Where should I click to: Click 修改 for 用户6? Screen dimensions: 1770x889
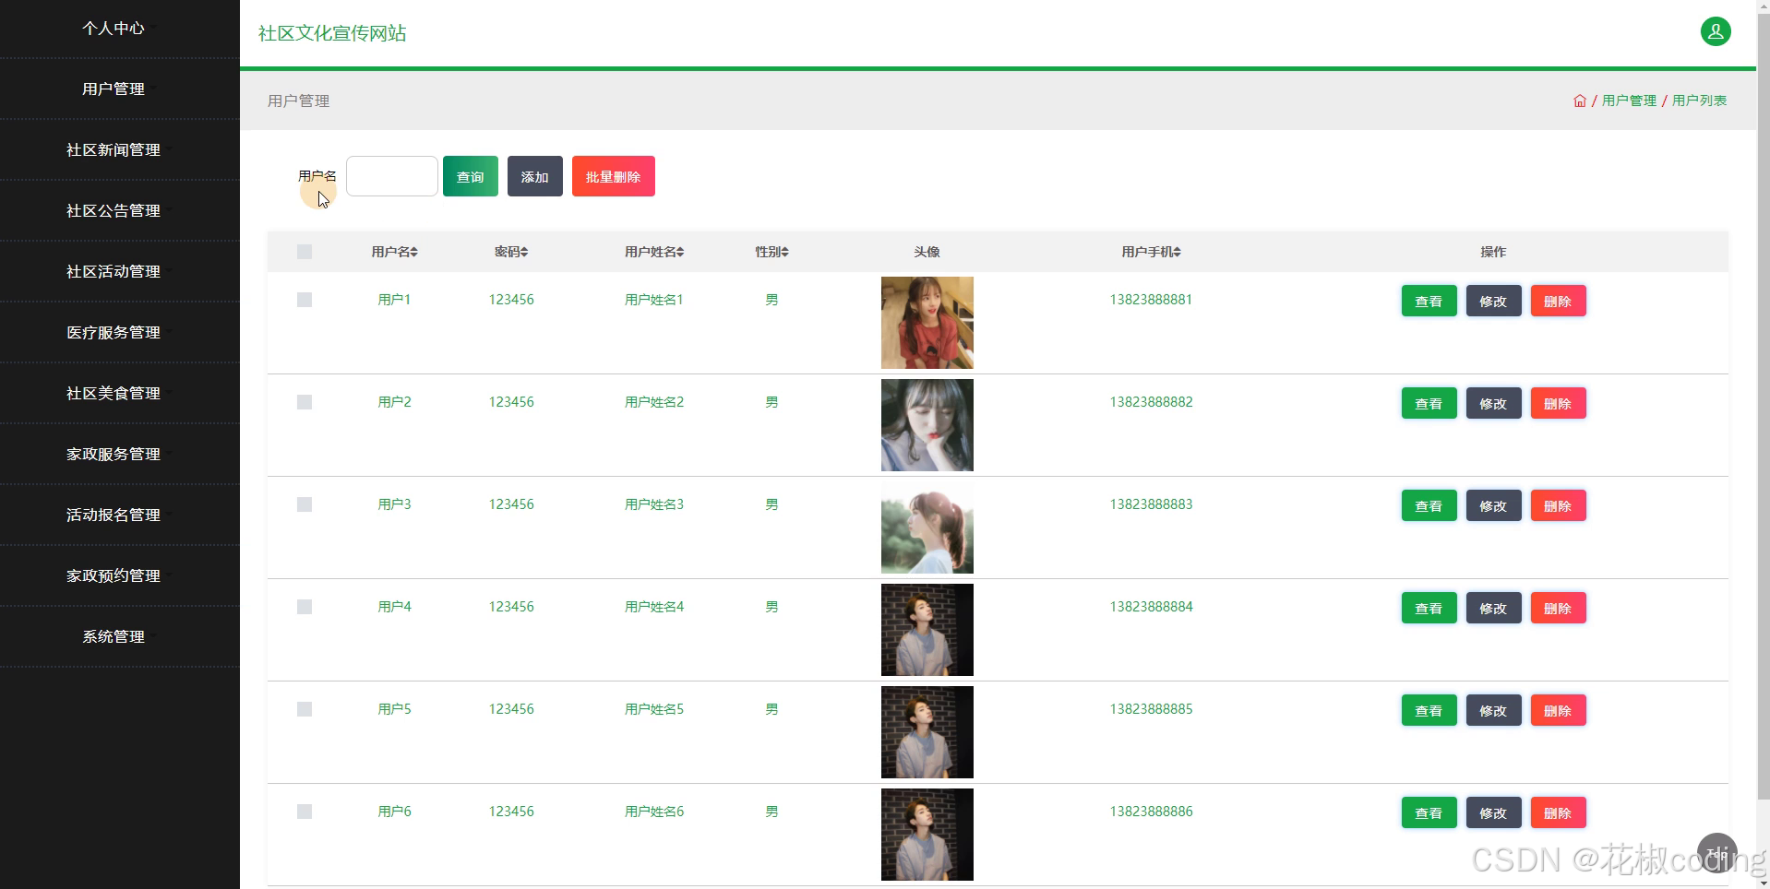[1493, 812]
